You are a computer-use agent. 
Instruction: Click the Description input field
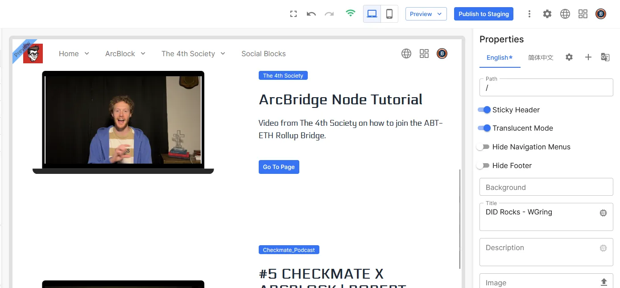(x=546, y=252)
